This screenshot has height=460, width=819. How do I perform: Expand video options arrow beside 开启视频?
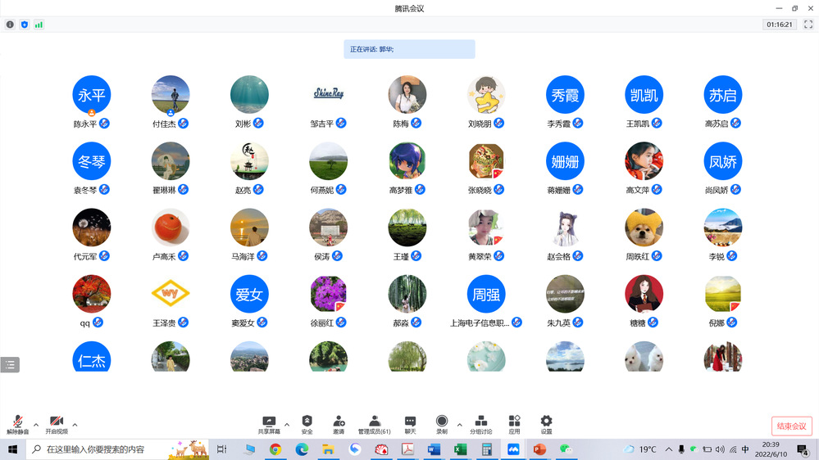tap(75, 425)
